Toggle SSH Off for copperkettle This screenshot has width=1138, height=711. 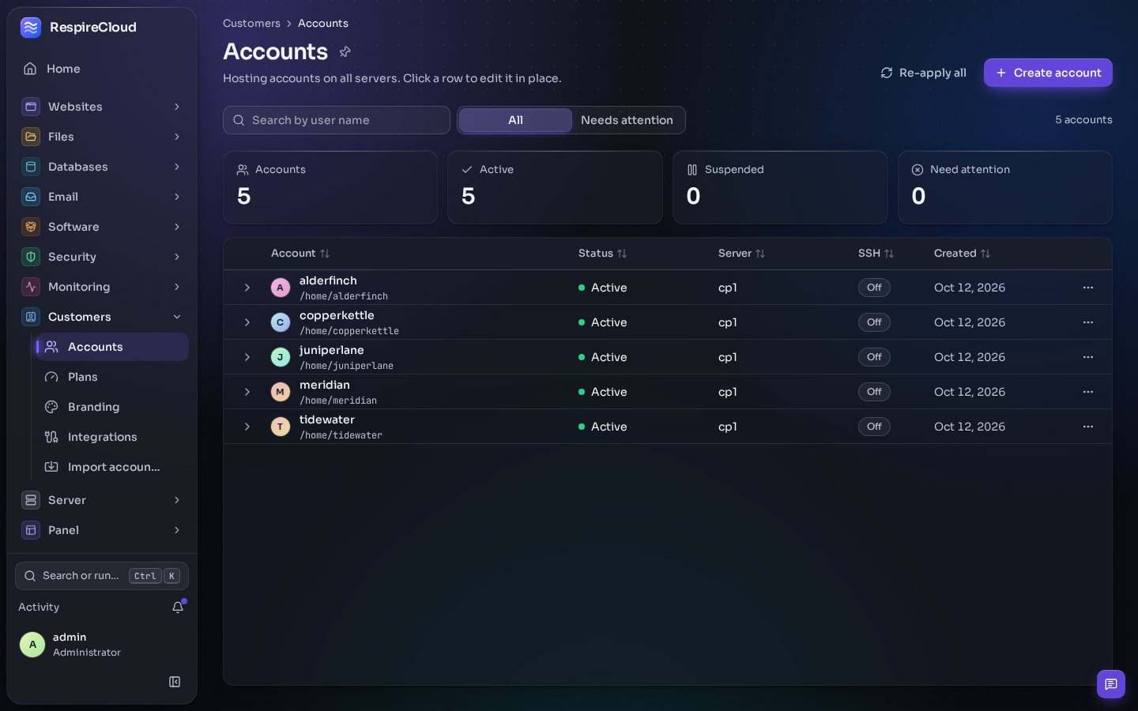[x=874, y=322]
